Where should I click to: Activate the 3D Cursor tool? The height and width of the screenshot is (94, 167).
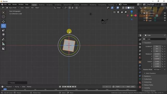pos(3,17)
